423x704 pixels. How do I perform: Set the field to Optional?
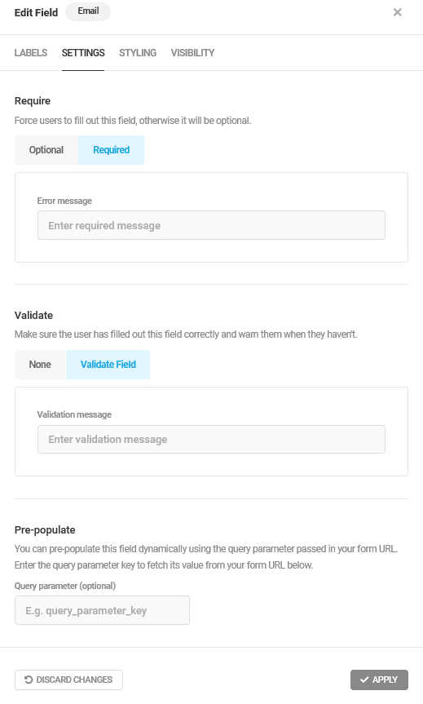pos(46,150)
